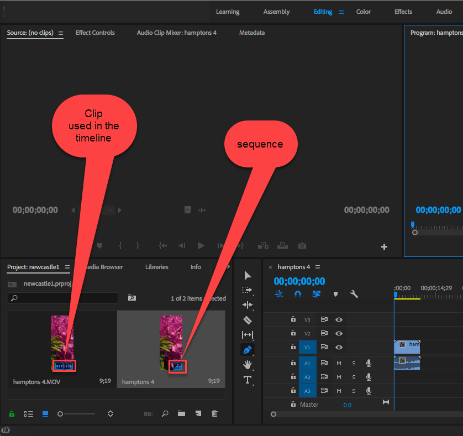Adjust the Program monitor zoom scroll handle
The image size is (463, 436).
pyautogui.click(x=415, y=233)
